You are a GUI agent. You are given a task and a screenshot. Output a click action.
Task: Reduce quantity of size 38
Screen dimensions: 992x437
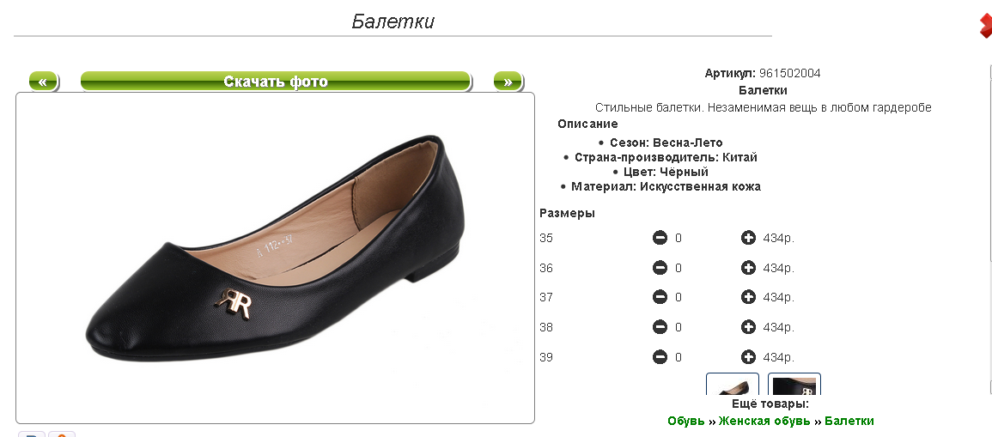(x=660, y=327)
